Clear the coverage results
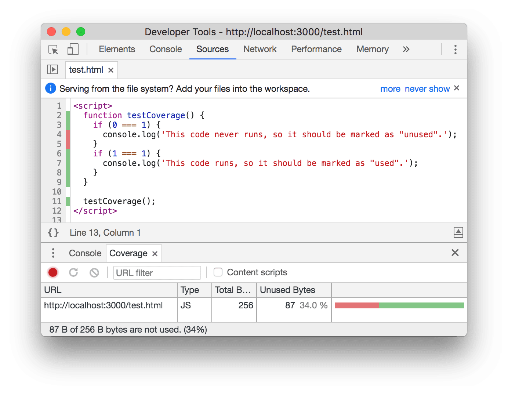508x395 pixels. point(94,272)
